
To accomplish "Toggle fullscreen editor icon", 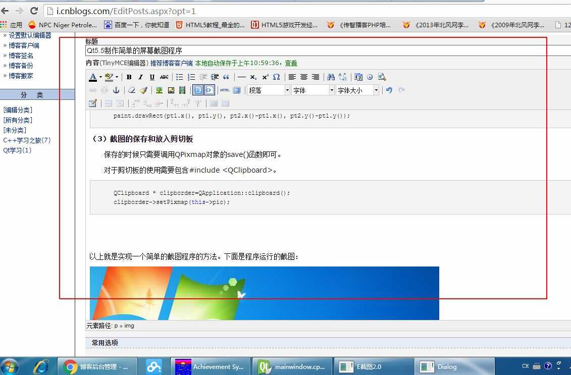I will pyautogui.click(x=237, y=90).
